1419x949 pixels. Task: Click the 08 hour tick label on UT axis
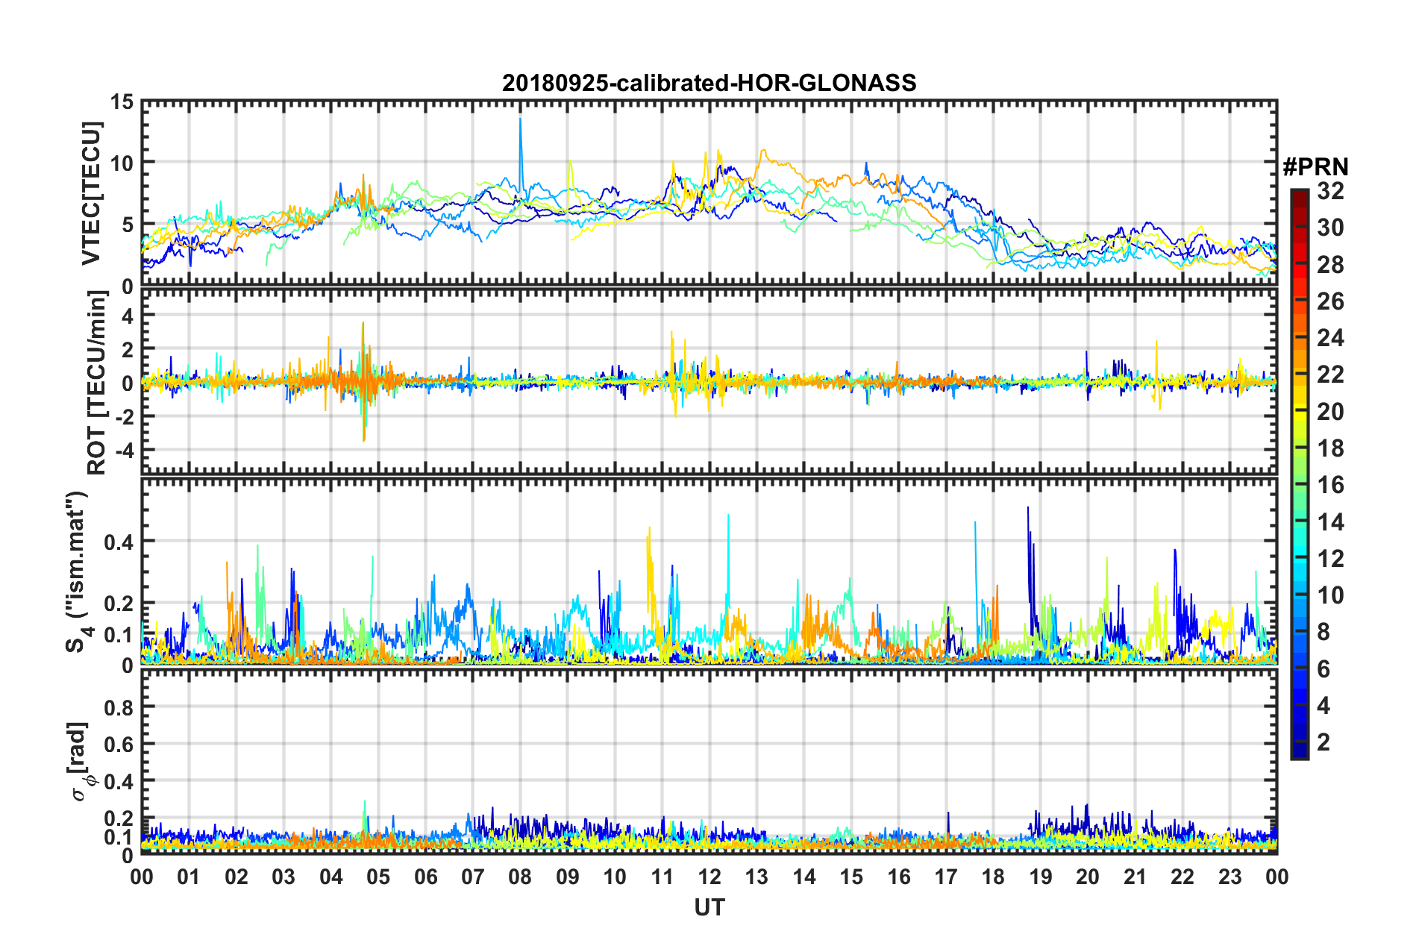pyautogui.click(x=520, y=877)
